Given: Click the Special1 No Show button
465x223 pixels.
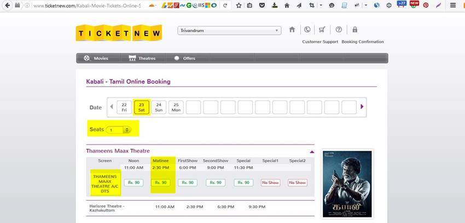Looking at the screenshot, I should point(270,182).
